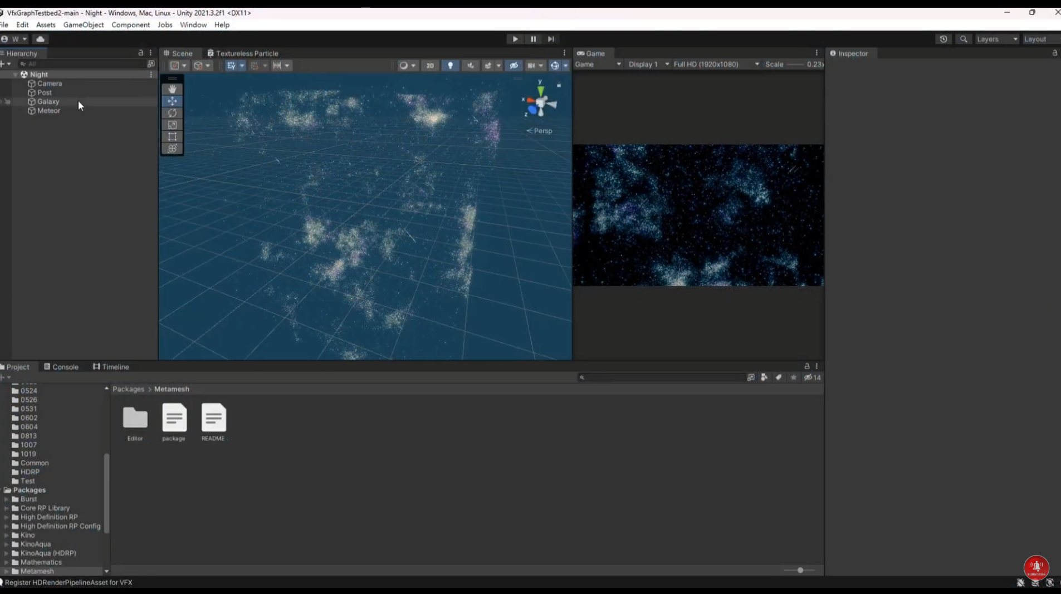This screenshot has width=1061, height=594.
Task: Open the Unity search in the top toolbar
Action: click(x=963, y=38)
